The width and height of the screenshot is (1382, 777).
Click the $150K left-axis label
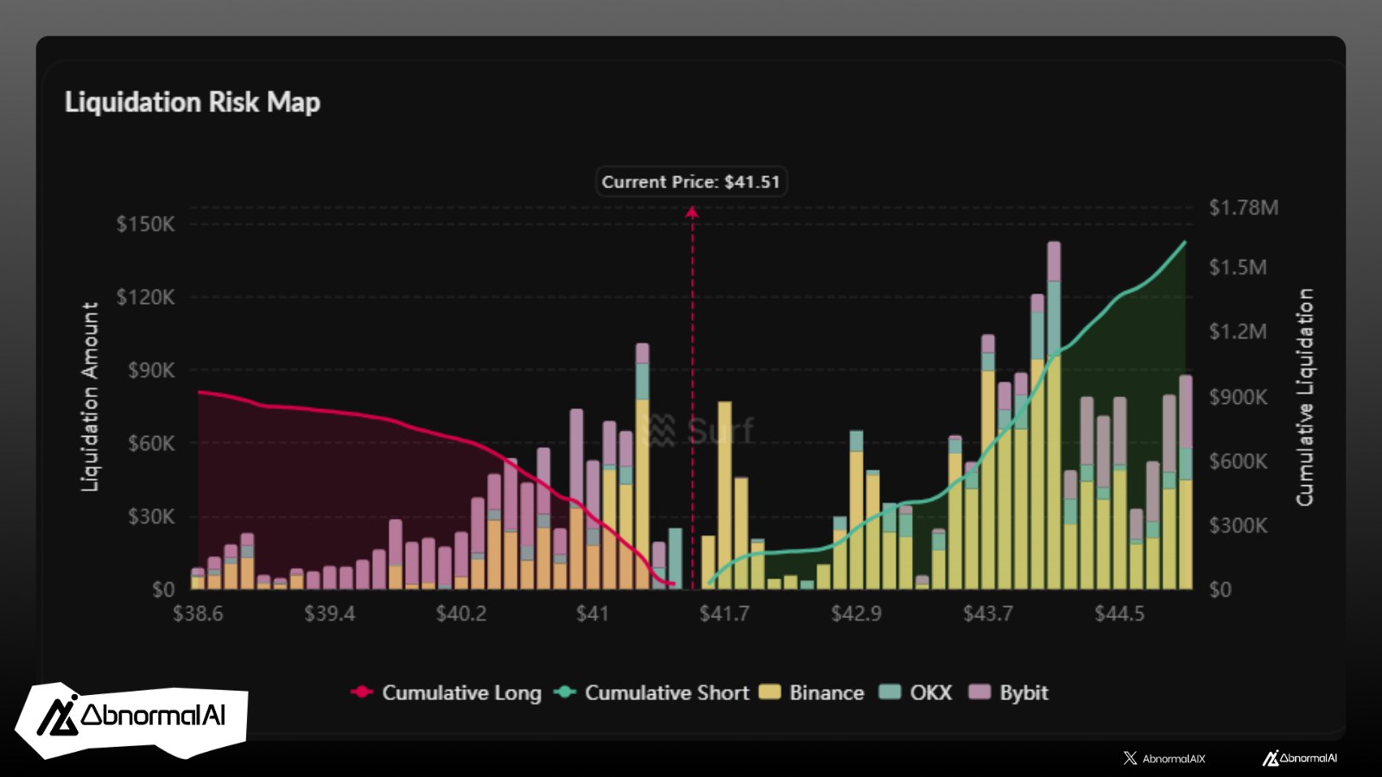click(146, 224)
